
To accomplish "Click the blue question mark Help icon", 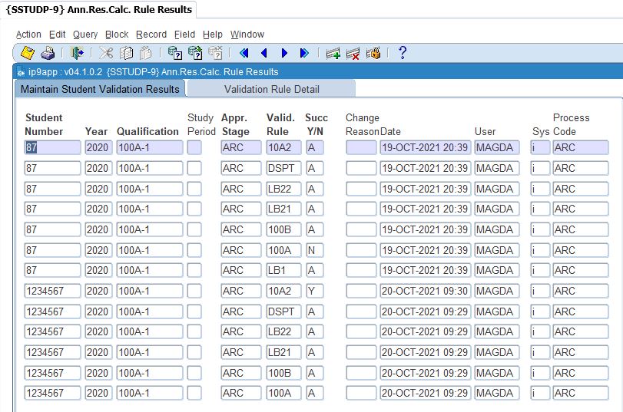I will [402, 53].
